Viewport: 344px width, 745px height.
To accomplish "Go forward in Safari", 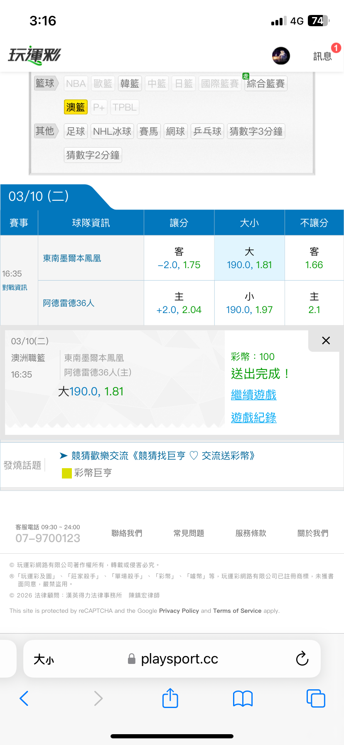I will [x=98, y=698].
